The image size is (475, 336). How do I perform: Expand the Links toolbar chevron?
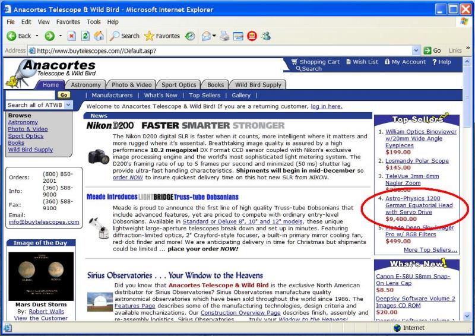[468, 48]
